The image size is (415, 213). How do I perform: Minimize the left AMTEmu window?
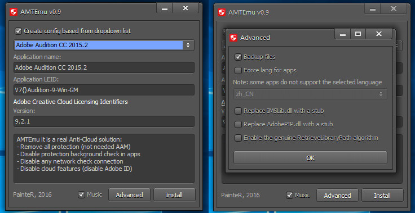[165, 8]
